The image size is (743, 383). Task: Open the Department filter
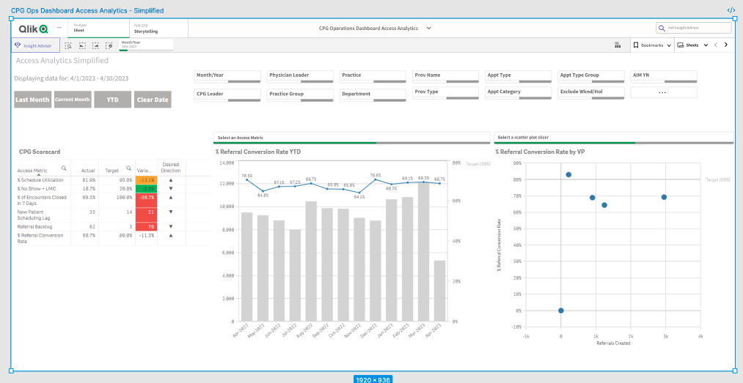pos(373,94)
